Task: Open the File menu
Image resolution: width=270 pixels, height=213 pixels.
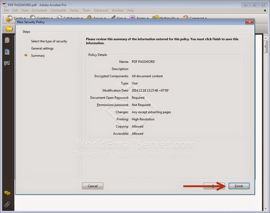Action: click(x=6, y=10)
